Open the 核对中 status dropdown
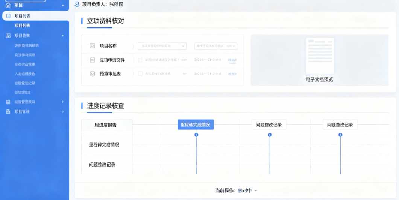 click(x=247, y=191)
